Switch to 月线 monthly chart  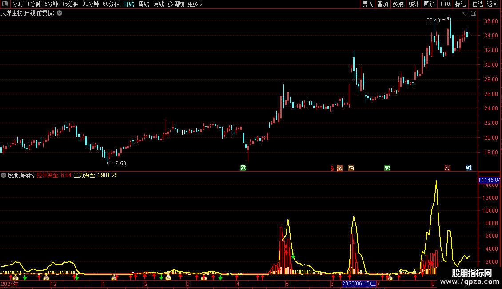(159, 4)
